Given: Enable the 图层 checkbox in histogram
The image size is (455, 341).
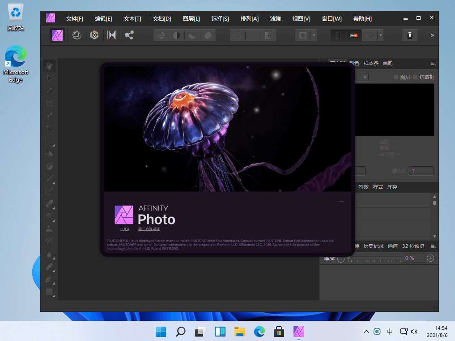Looking at the screenshot, I should [396, 77].
